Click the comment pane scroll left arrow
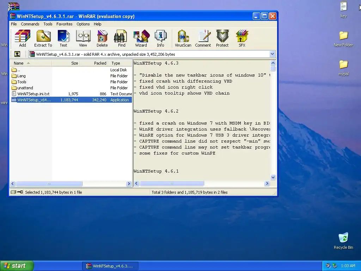Image resolution: width=361 pixels, height=271 pixels. point(136,183)
